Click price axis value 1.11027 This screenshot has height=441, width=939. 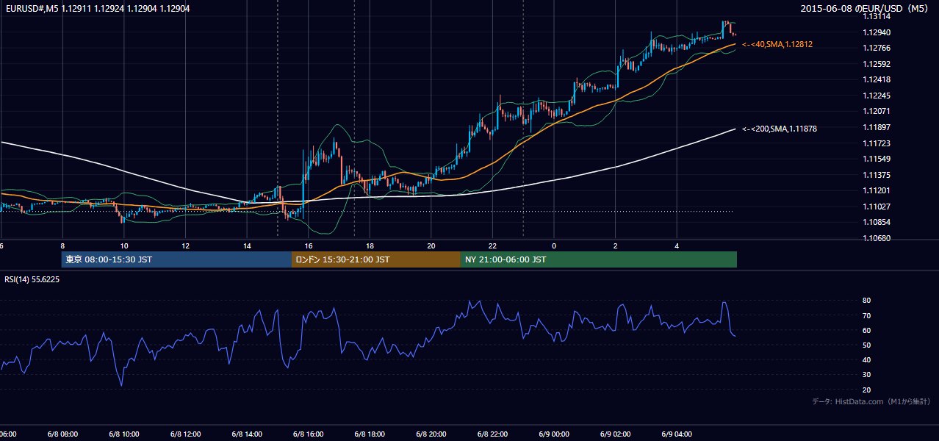[877, 207]
